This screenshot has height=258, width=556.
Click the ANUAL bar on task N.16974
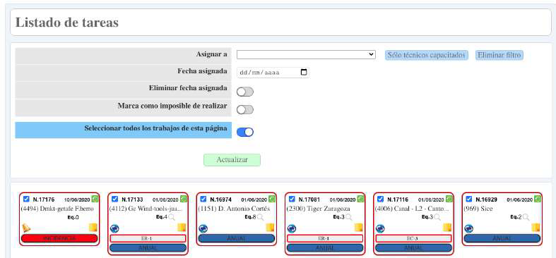[237, 238]
